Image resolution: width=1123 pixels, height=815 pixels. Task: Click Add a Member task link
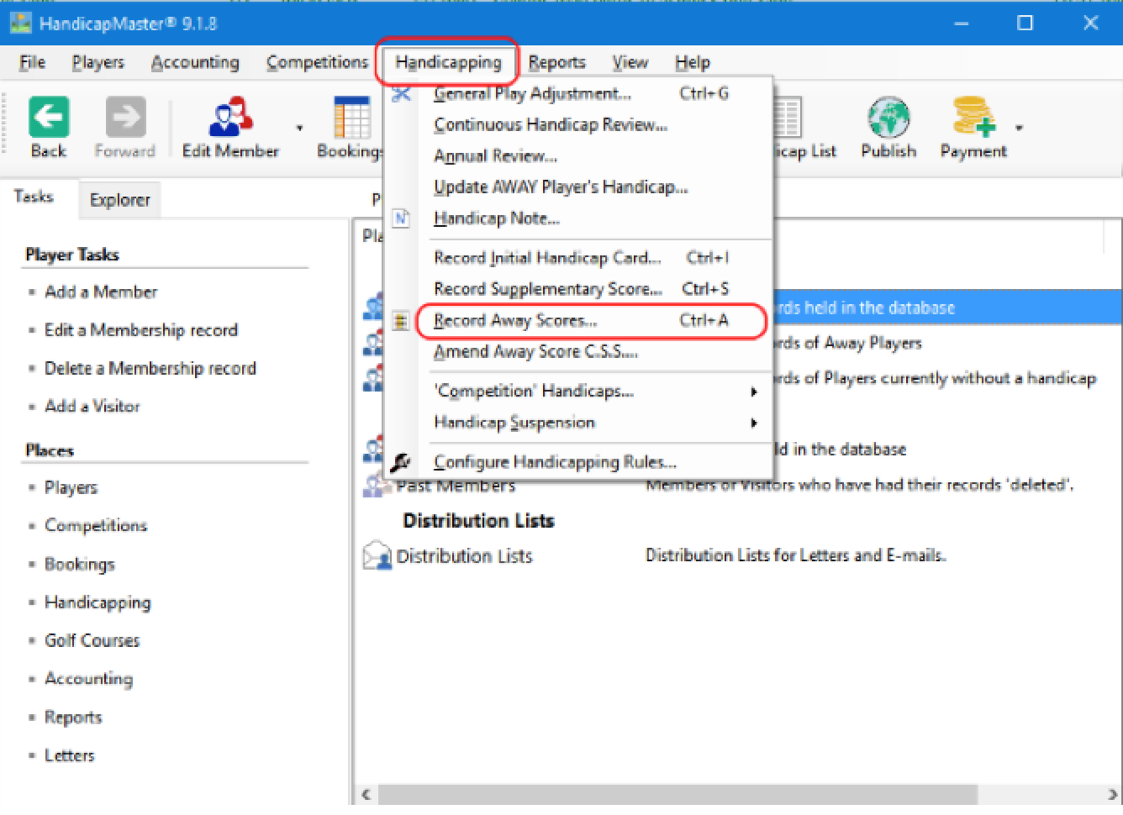point(101,292)
